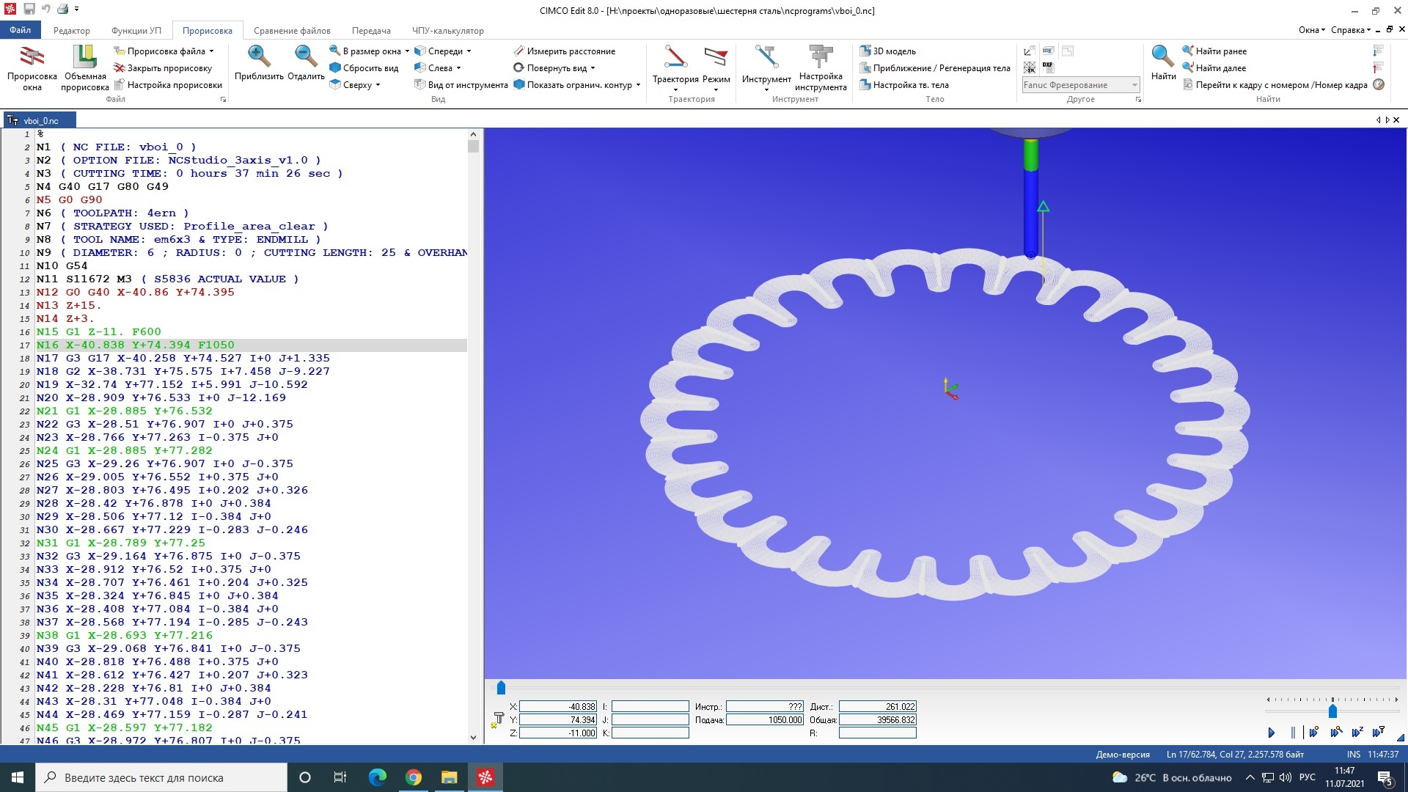Click the 3D модель icon

tap(865, 51)
